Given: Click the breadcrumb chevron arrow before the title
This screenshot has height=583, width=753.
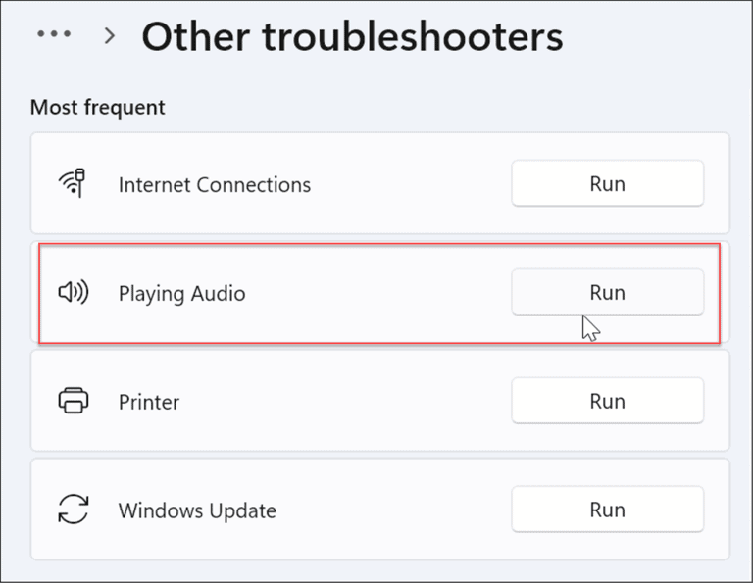Looking at the screenshot, I should tap(110, 35).
